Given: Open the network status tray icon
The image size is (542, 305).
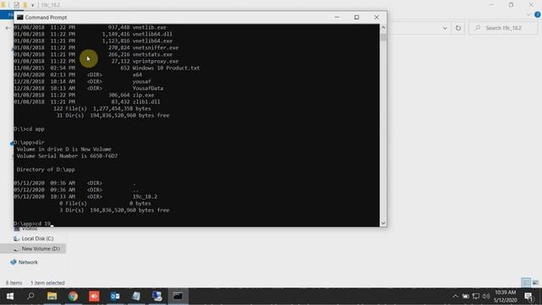Looking at the screenshot, I should (x=476, y=296).
